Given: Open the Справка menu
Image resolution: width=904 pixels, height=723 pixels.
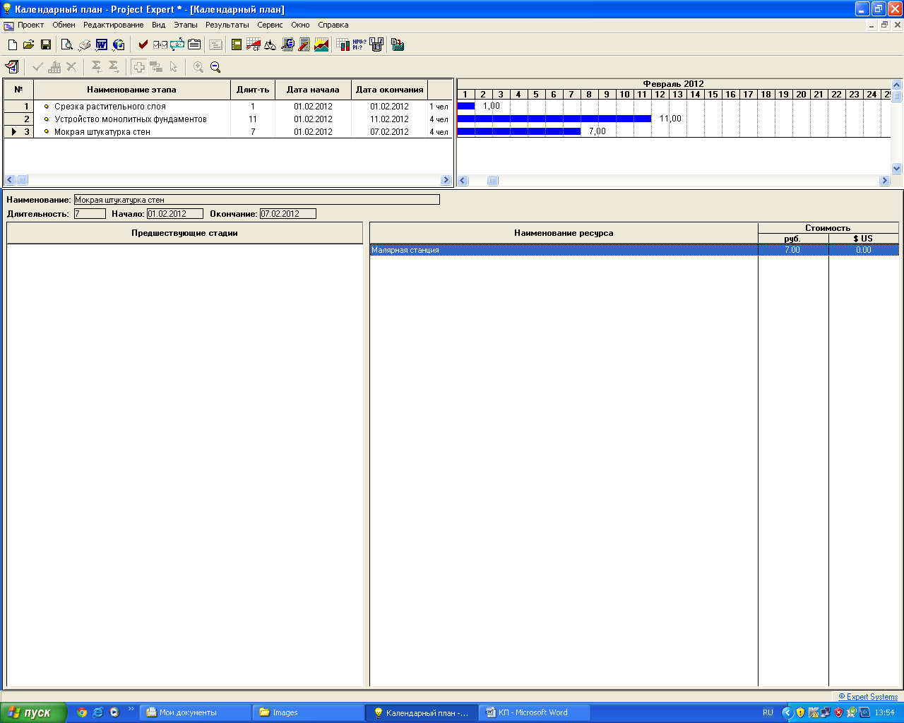Looking at the screenshot, I should coord(333,25).
